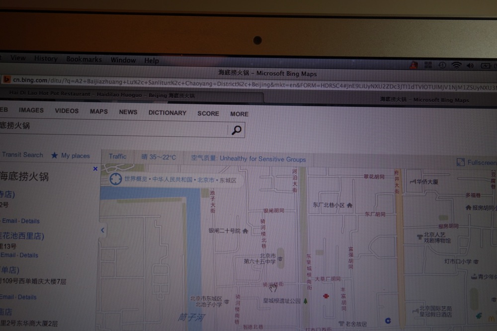497x331 pixels.
Task: Click the search magnifier button
Action: point(237,130)
